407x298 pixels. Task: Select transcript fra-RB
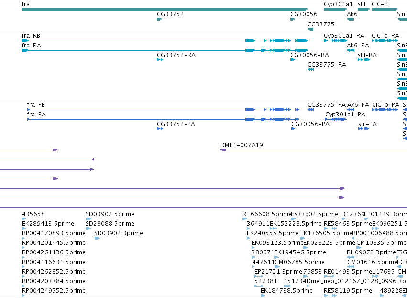(165, 41)
